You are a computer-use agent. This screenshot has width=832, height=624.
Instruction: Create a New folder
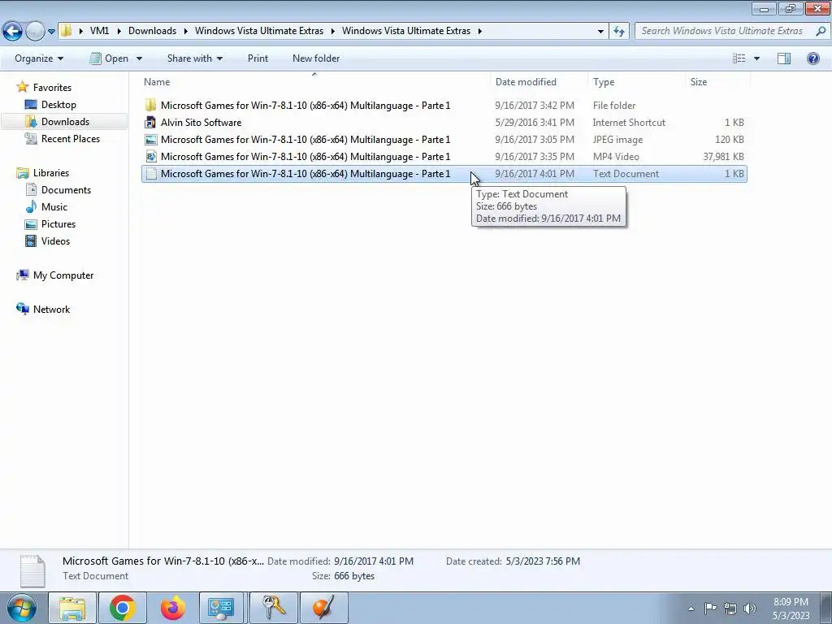pyautogui.click(x=316, y=58)
